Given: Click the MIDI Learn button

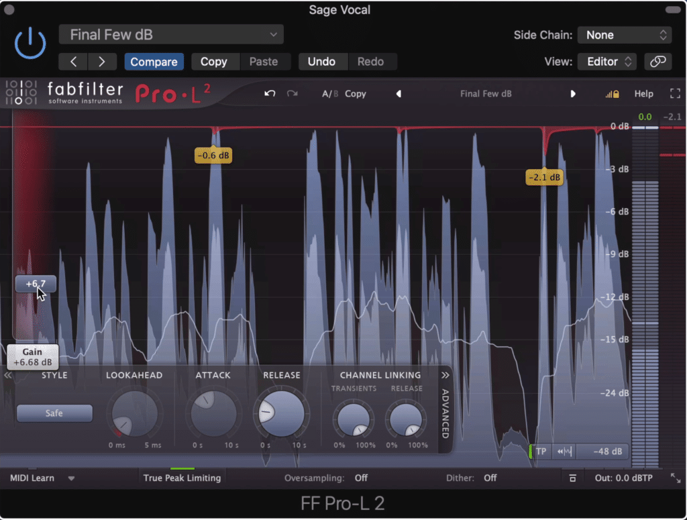Looking at the screenshot, I should pos(32,478).
